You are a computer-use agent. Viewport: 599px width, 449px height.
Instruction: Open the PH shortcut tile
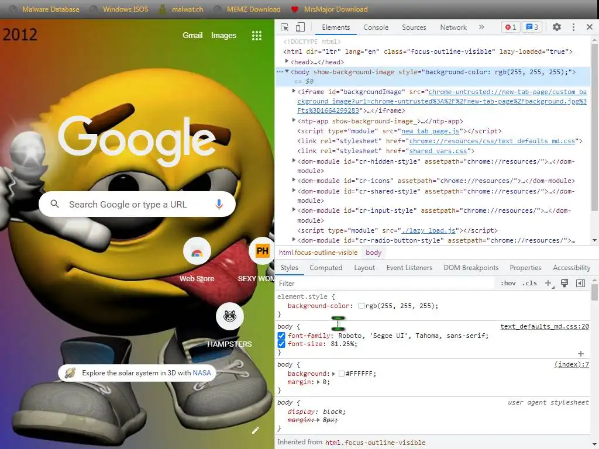(262, 251)
